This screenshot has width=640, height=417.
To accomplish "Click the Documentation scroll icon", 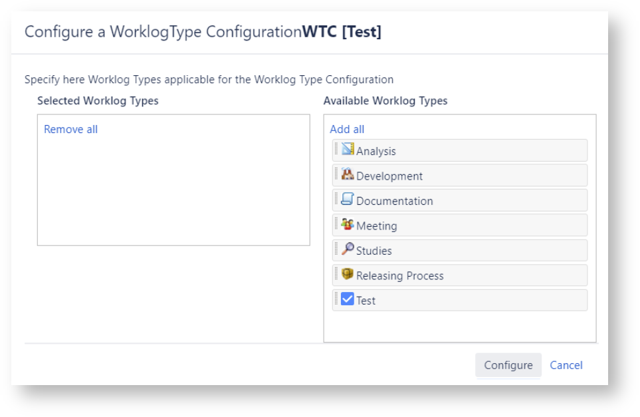I will click(348, 200).
